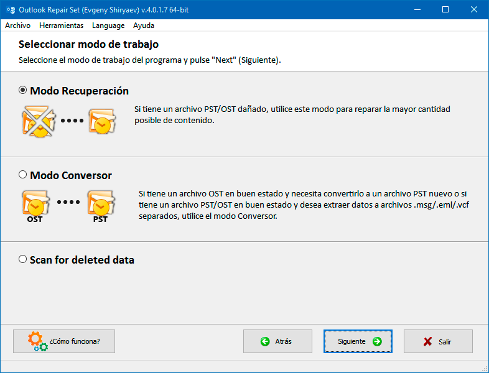The width and height of the screenshot is (489, 373).
Task: Click the repaired Outlook file icon in Modo Recuperación
Action: 102,121
